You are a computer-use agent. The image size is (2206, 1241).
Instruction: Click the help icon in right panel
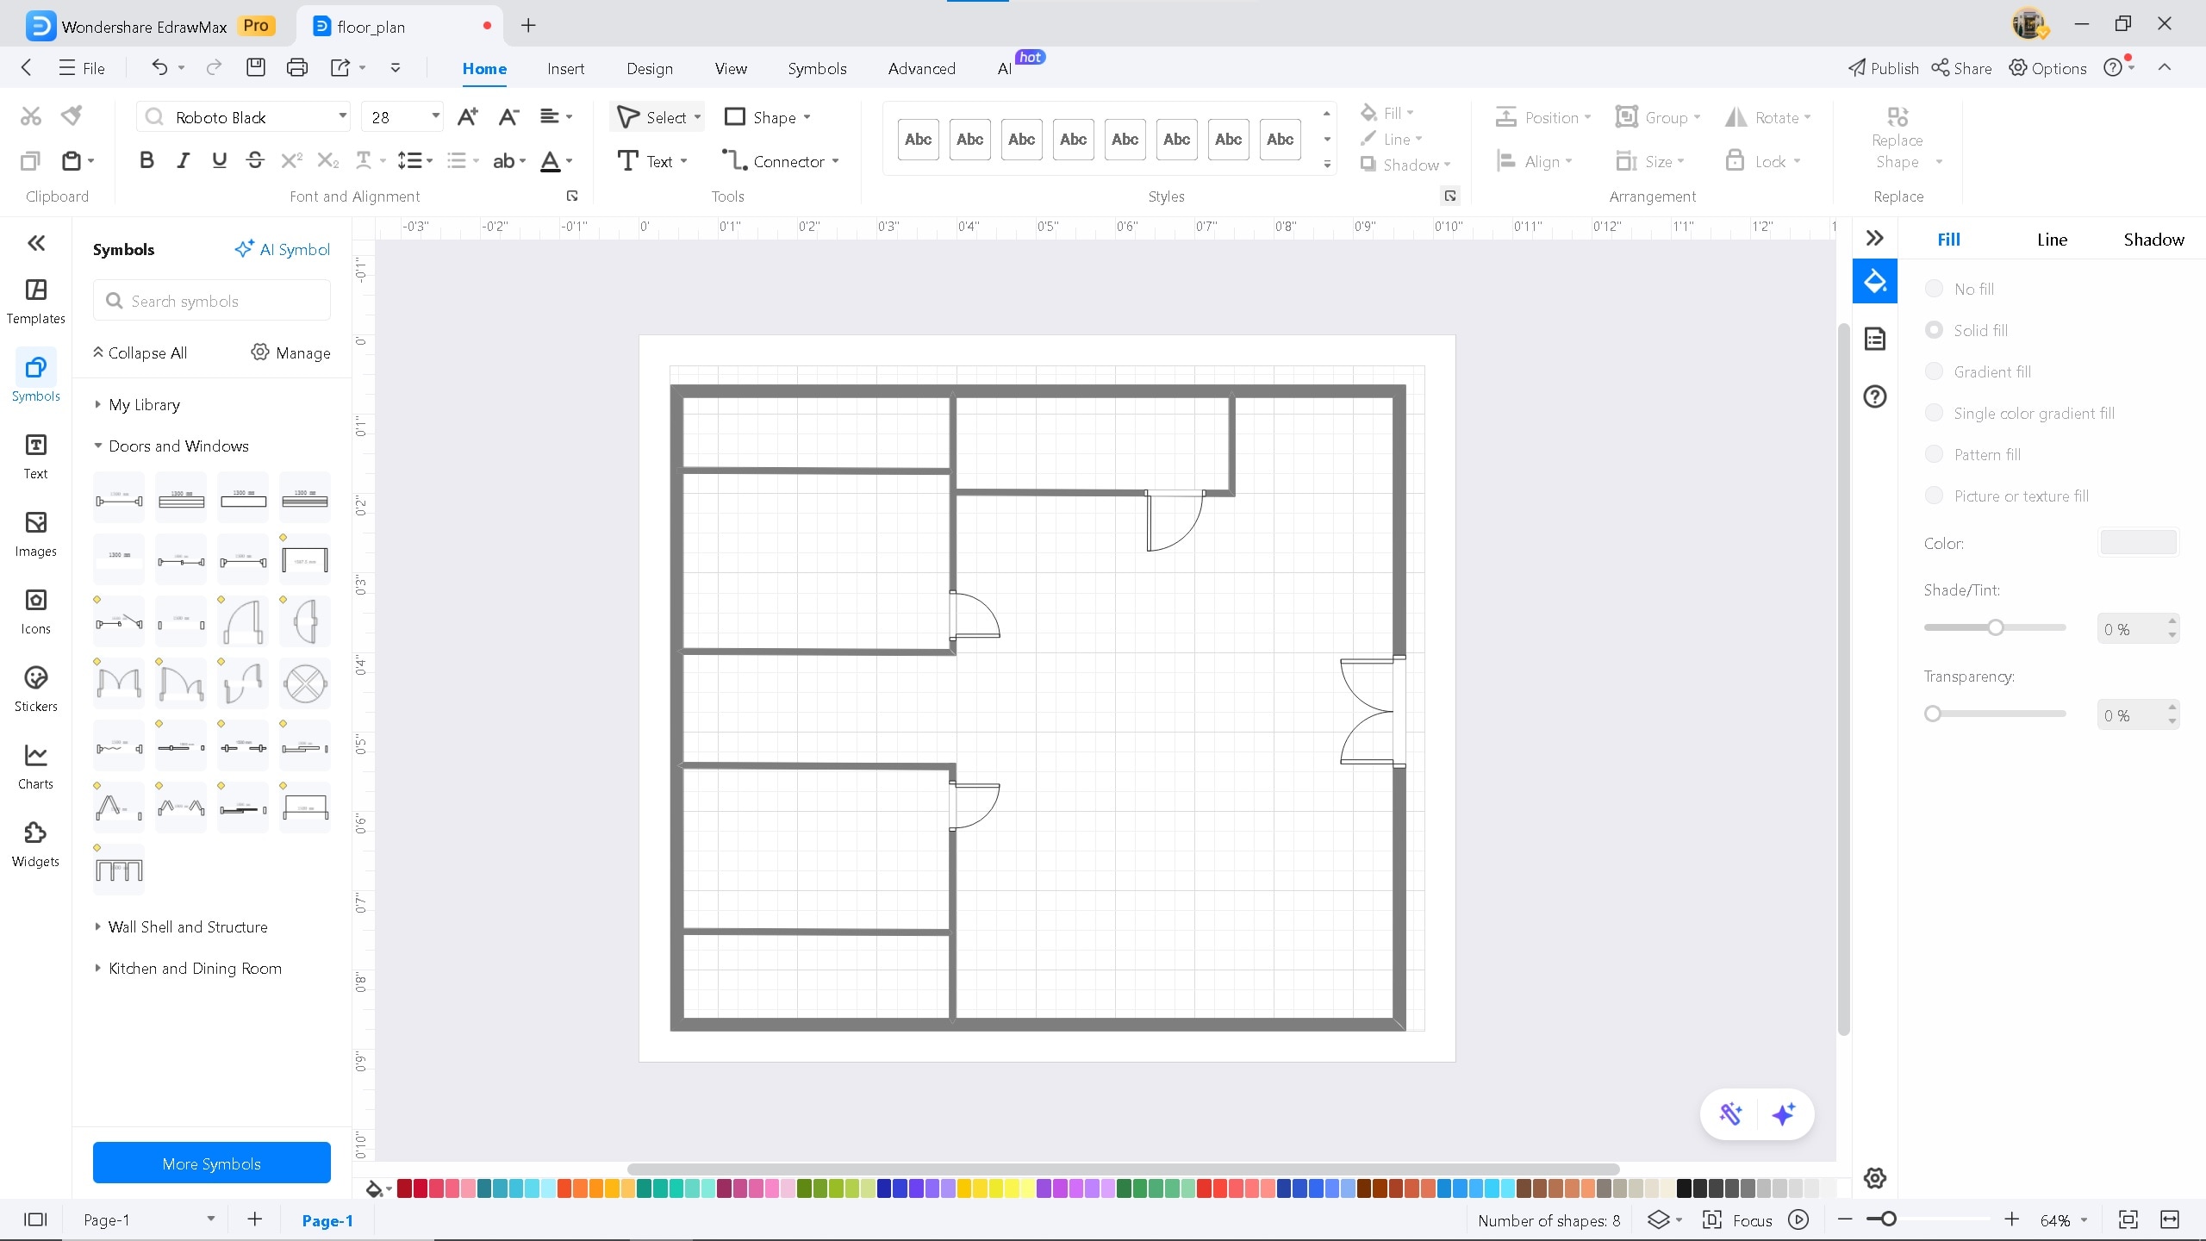point(1875,396)
